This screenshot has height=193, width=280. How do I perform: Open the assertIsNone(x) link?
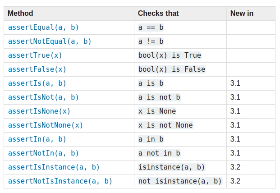[39, 111]
